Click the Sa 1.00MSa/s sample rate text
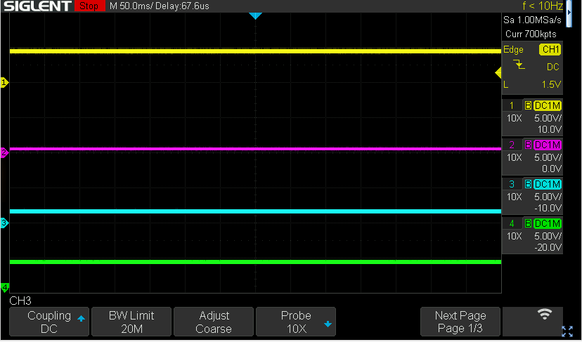The width and height of the screenshot is (582, 342). point(532,20)
